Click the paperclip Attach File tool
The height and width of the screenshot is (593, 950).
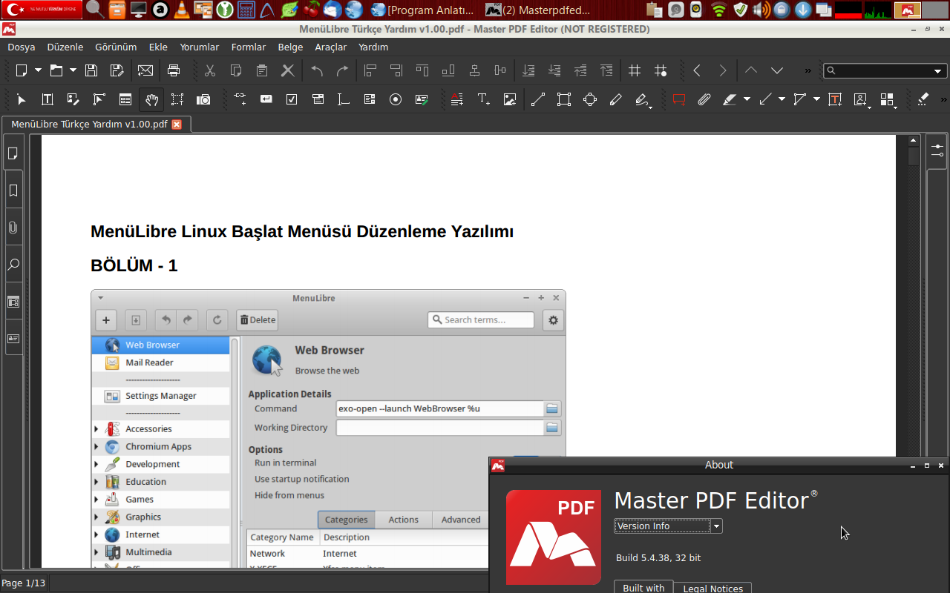click(704, 99)
